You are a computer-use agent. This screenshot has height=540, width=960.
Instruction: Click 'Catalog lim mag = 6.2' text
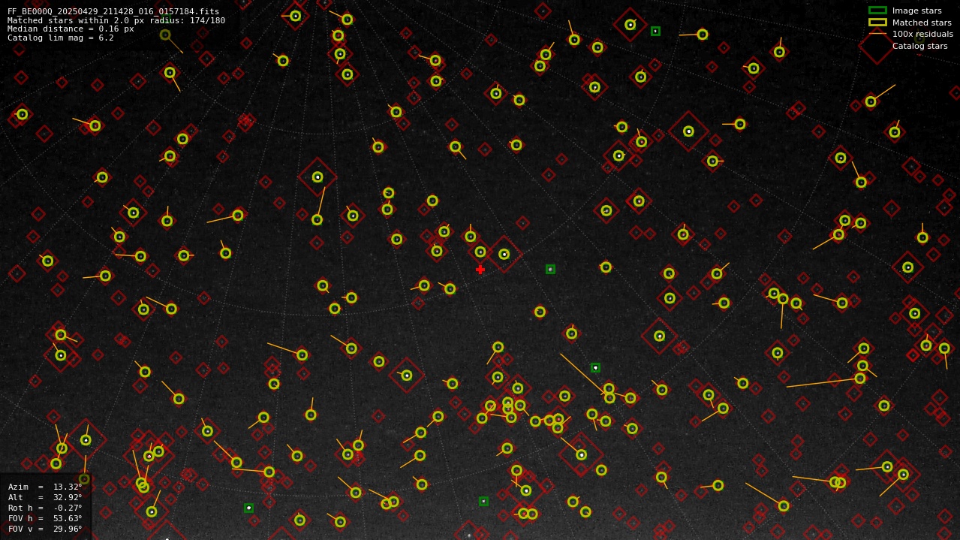[x=61, y=38]
